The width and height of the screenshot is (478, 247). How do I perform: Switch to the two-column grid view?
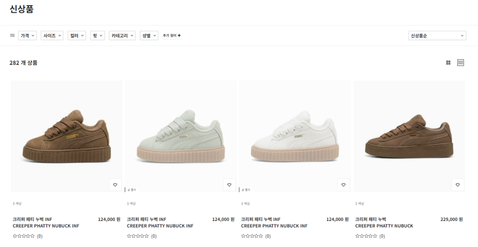[x=448, y=62]
